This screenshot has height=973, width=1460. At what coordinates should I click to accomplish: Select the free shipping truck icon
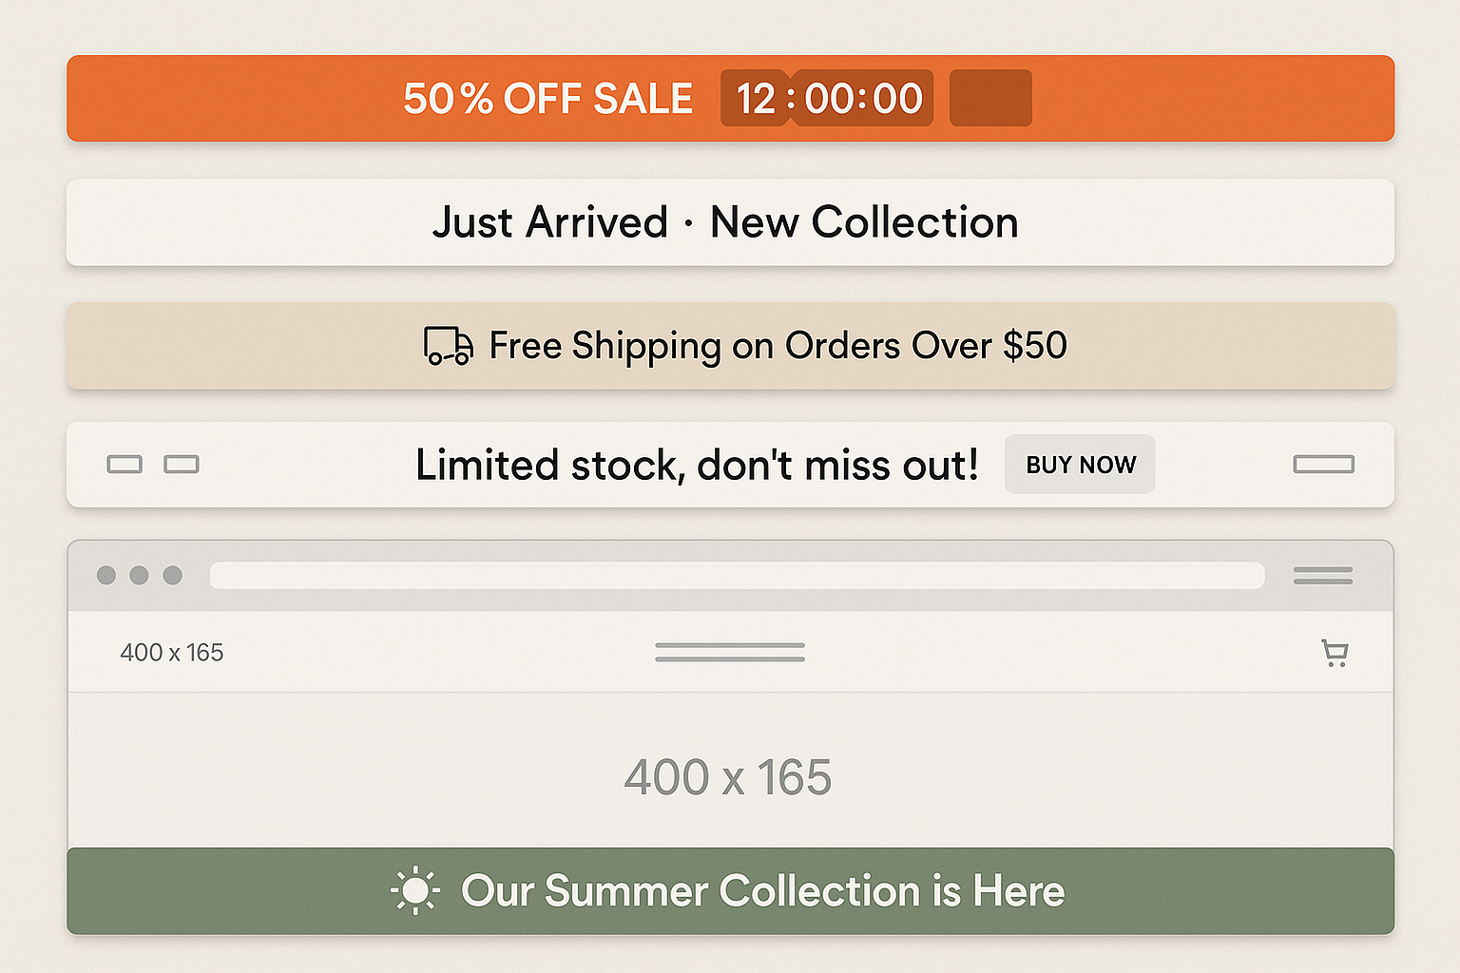447,346
